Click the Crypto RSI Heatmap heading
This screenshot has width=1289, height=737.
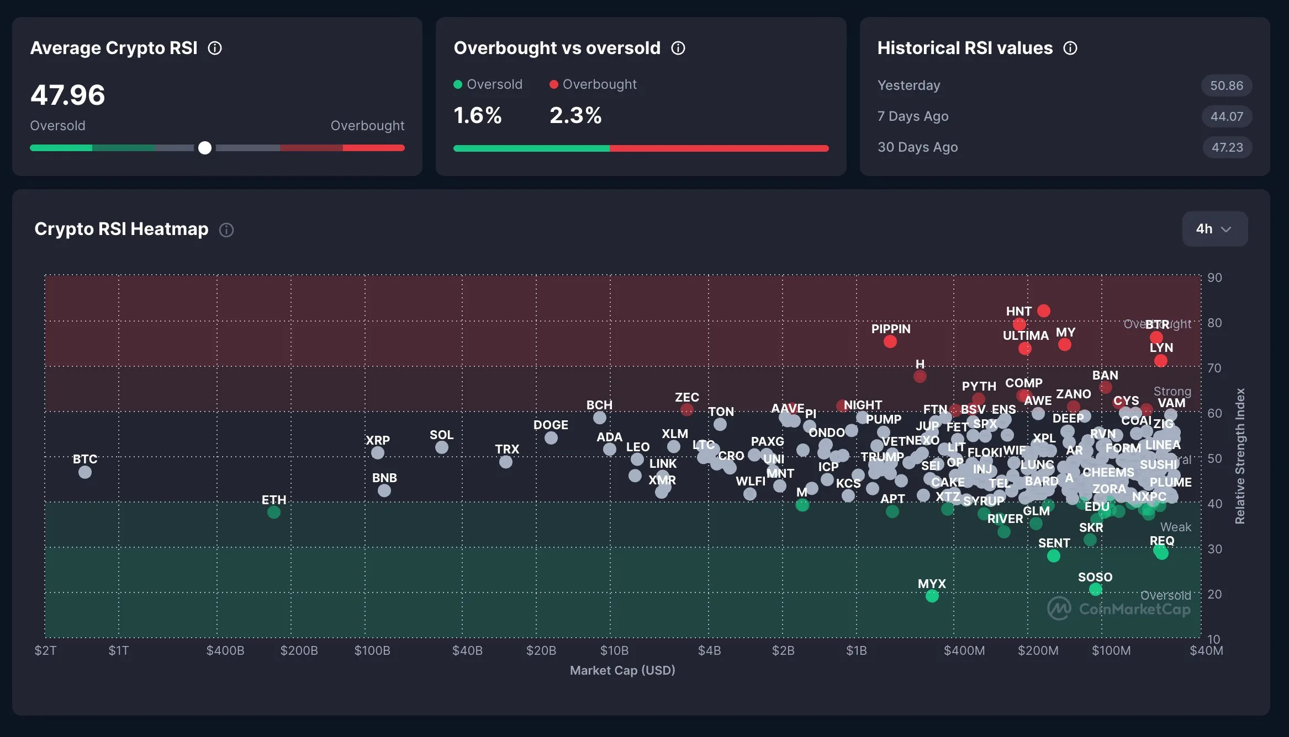pos(121,229)
